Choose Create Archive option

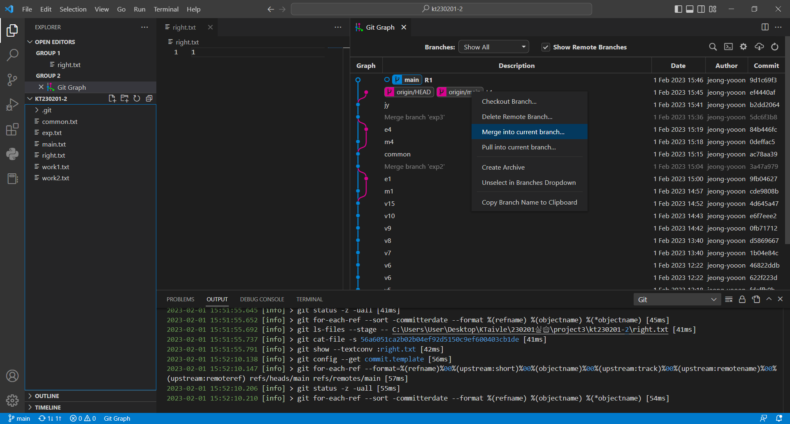point(529,167)
